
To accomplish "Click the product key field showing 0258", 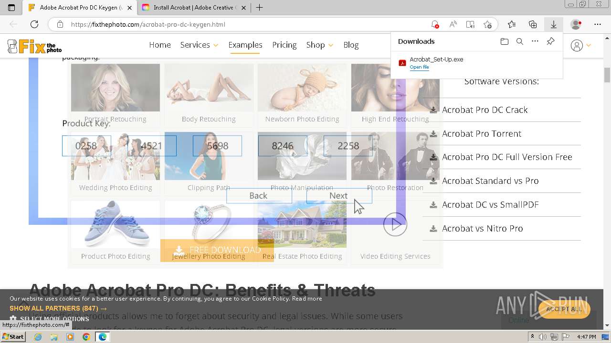I will pyautogui.click(x=86, y=146).
